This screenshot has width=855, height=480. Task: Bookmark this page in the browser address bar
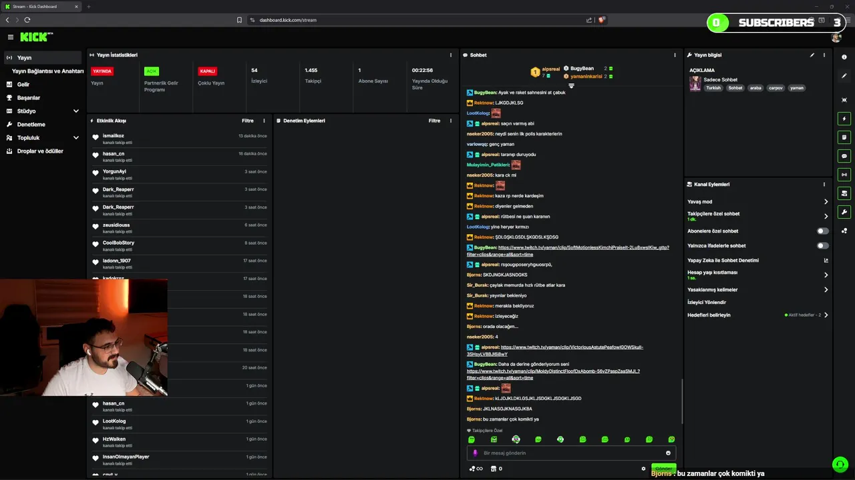(x=239, y=20)
